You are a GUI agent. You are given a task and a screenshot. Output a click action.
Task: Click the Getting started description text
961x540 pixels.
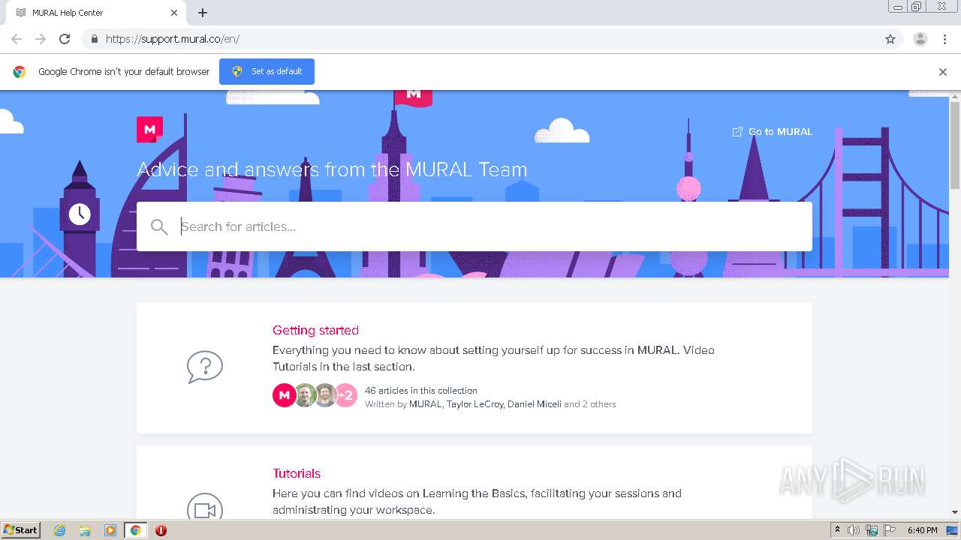click(493, 358)
